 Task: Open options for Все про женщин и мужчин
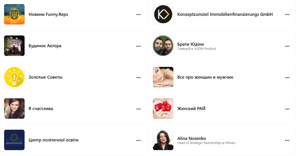(x=287, y=78)
